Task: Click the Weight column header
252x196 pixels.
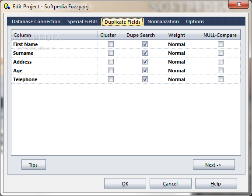Action: [183, 35]
